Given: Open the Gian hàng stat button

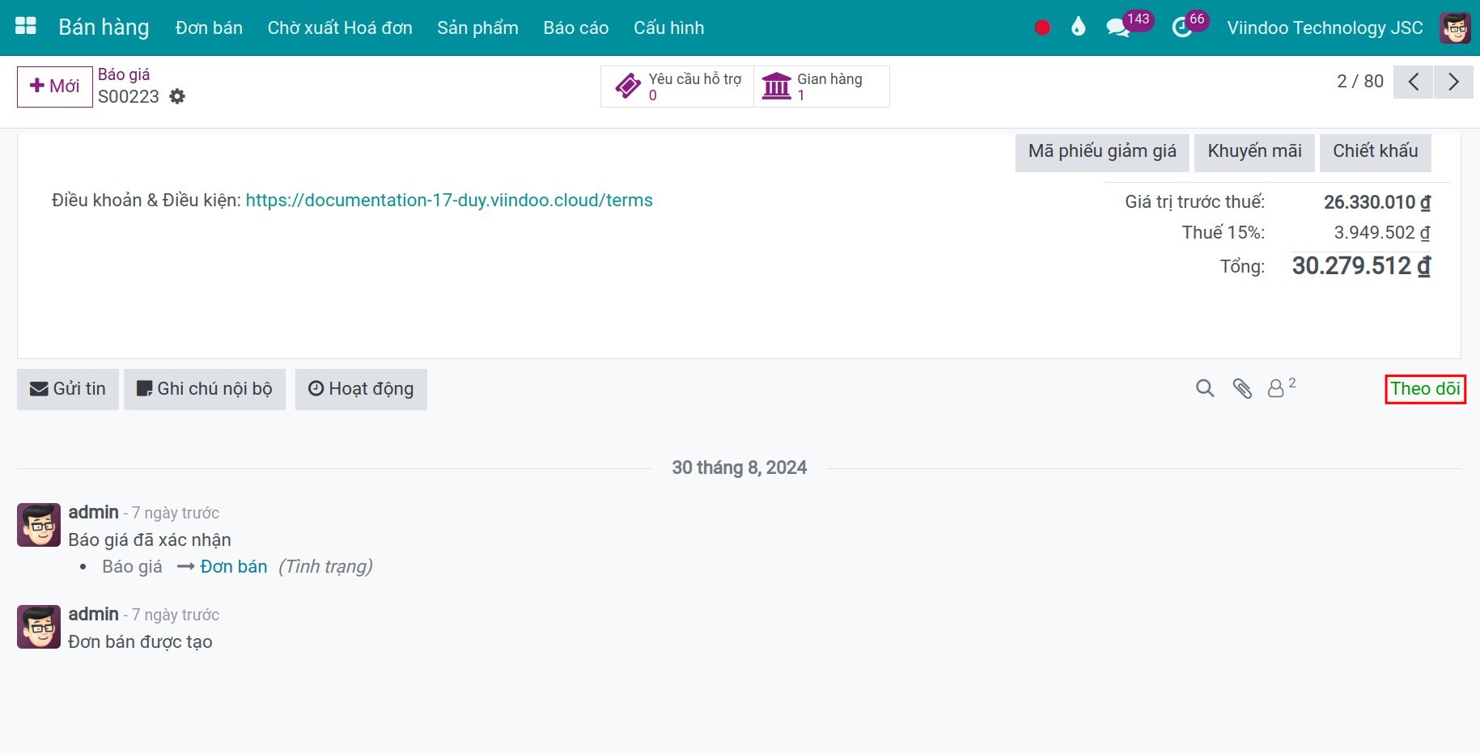Looking at the screenshot, I should point(821,87).
